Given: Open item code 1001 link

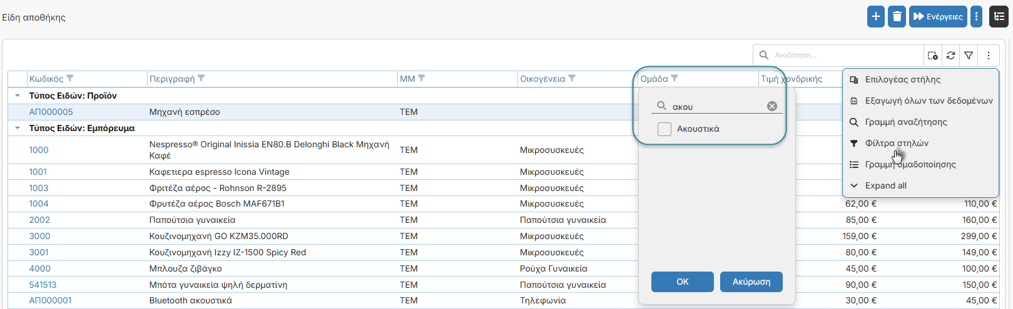Looking at the screenshot, I should tap(38, 172).
